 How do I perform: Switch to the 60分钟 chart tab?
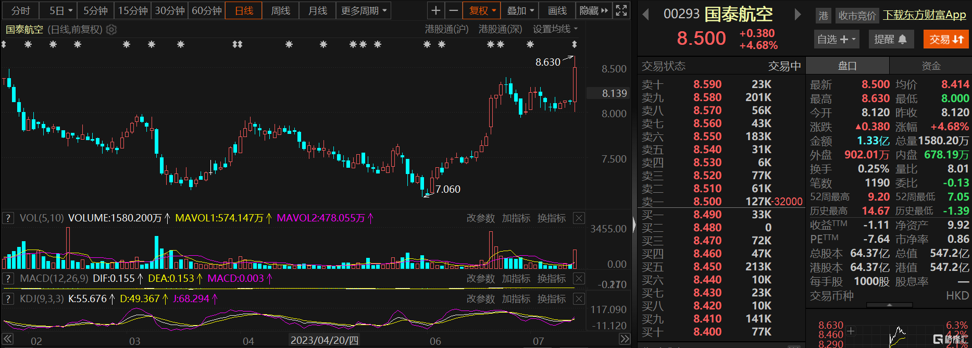(207, 10)
